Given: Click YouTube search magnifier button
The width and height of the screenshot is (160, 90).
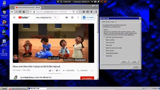Looking at the screenshot, I should point(55,17).
